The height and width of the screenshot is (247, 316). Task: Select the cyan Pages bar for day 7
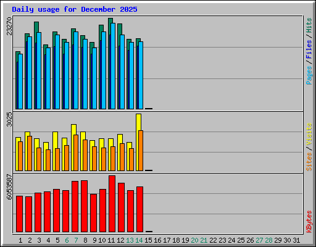[76, 70]
